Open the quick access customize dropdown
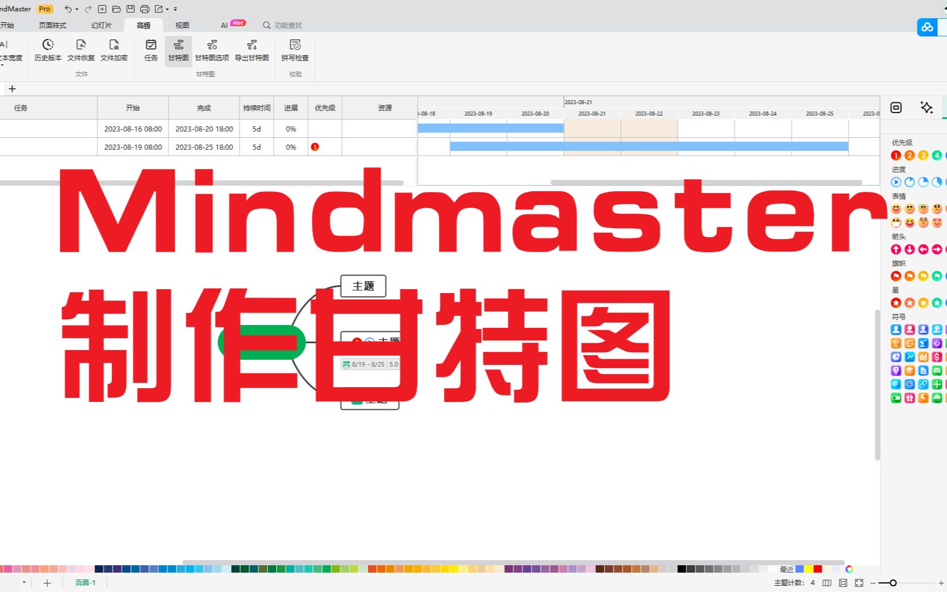The height and width of the screenshot is (592, 947). click(x=175, y=10)
